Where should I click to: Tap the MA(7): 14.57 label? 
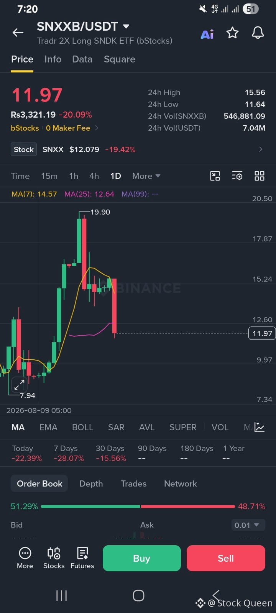point(34,194)
